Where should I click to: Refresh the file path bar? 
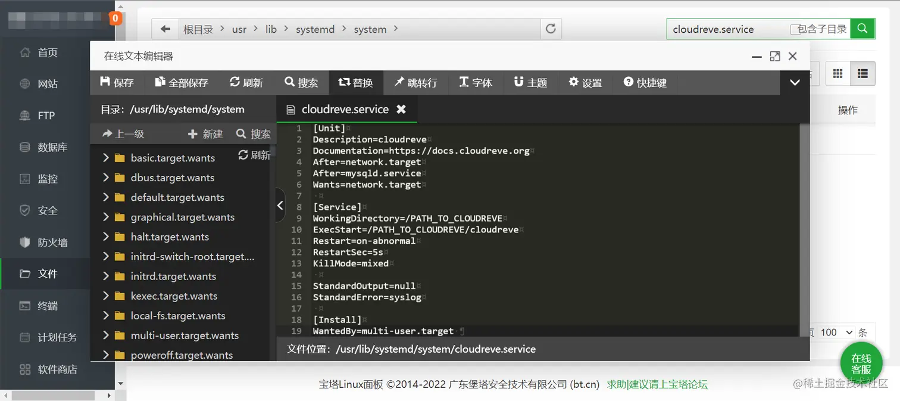(551, 29)
